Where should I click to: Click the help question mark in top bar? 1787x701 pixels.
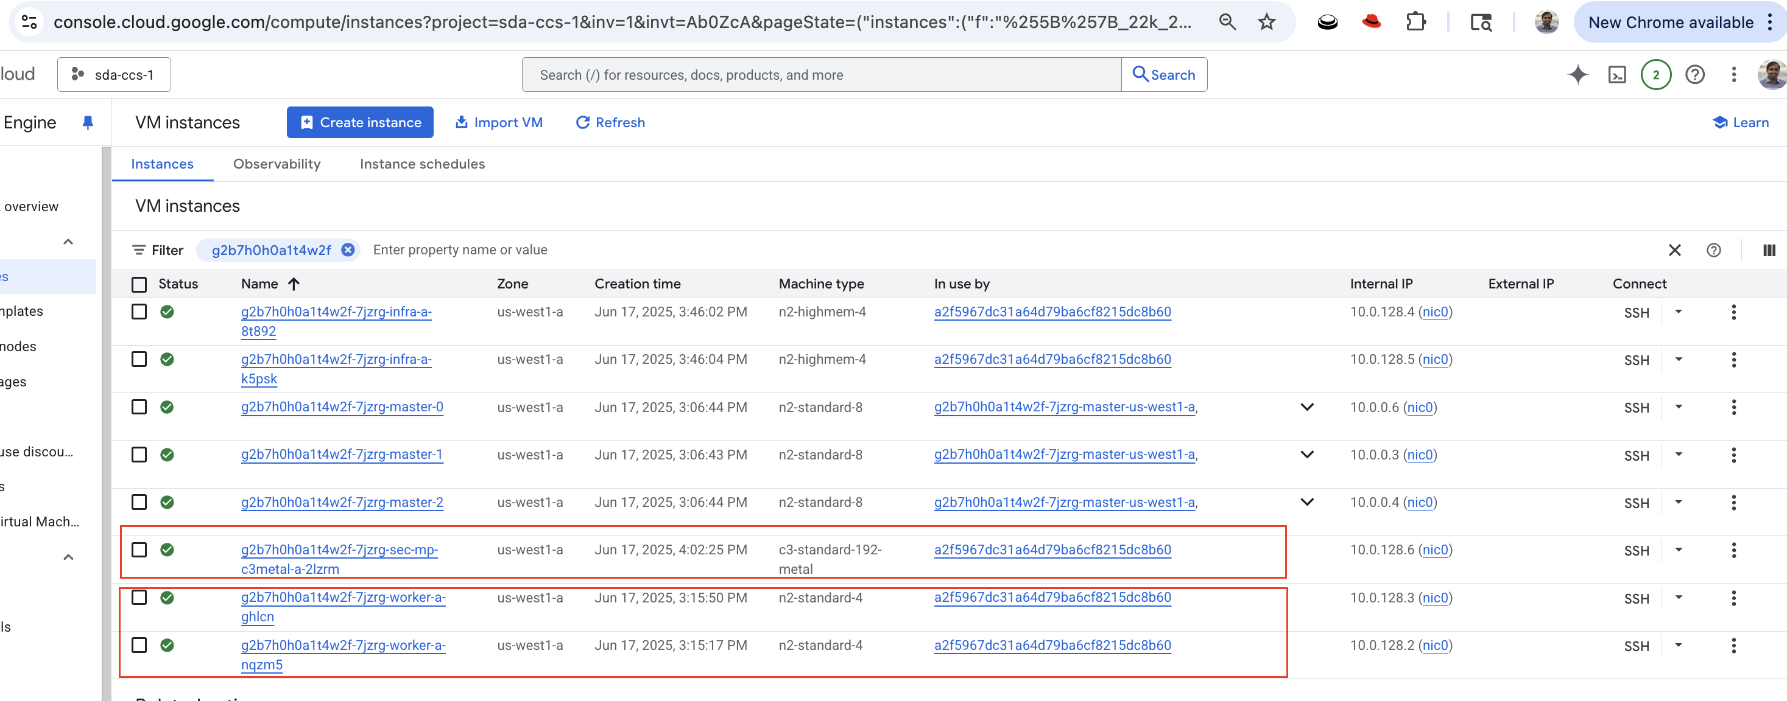(1694, 75)
